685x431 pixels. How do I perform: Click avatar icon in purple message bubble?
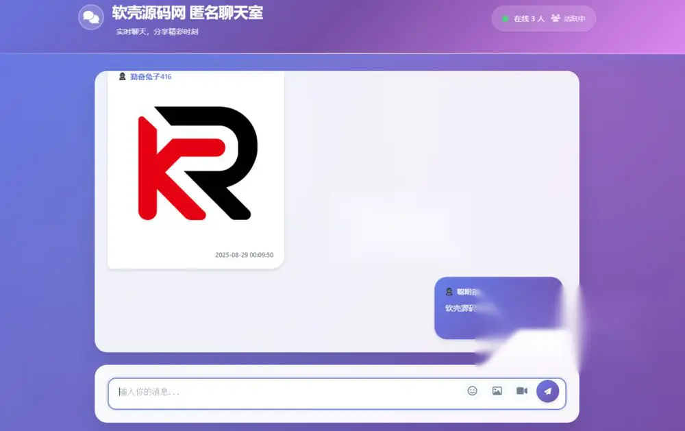(449, 292)
